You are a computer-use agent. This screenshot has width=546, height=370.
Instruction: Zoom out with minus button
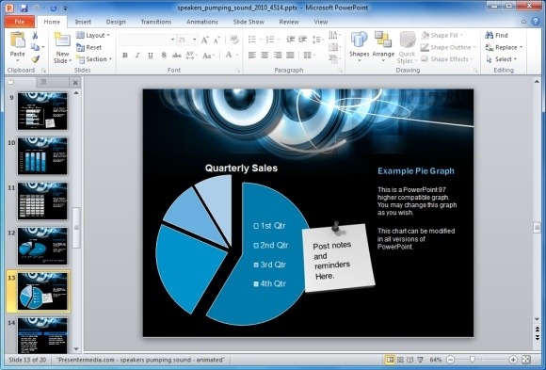coord(450,360)
